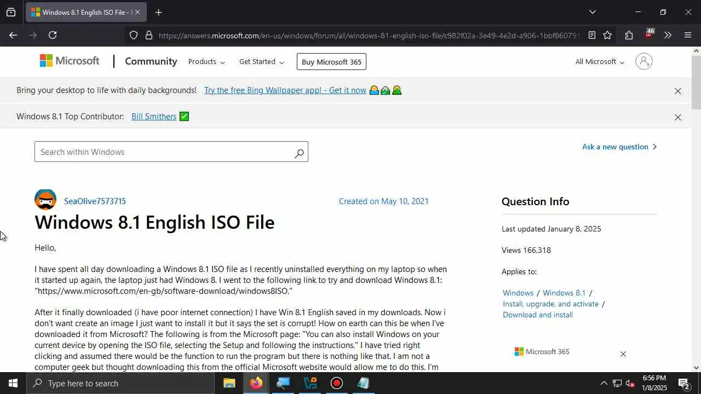Open the Windows category link
Image resolution: width=701 pixels, height=394 pixels.
[x=518, y=293]
